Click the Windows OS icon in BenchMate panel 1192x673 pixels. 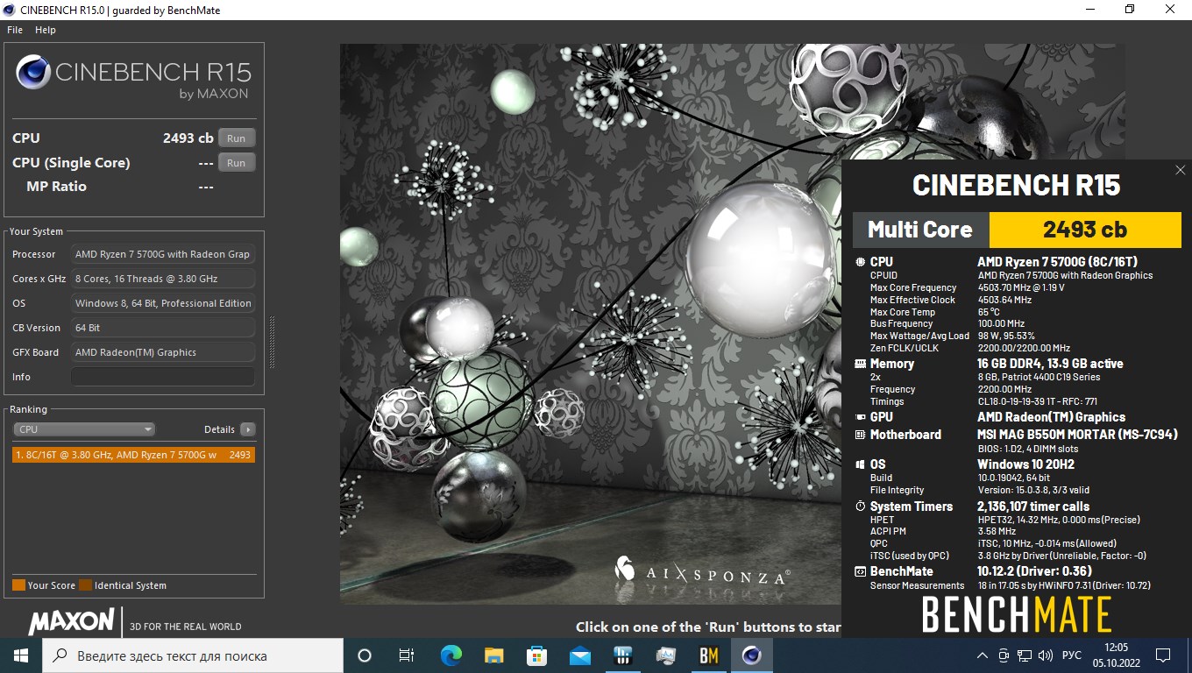(x=860, y=464)
